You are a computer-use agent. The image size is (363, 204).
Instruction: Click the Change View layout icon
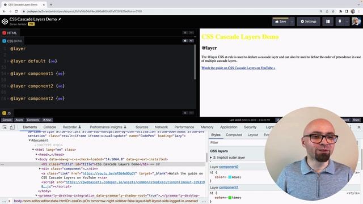pos(328,22)
